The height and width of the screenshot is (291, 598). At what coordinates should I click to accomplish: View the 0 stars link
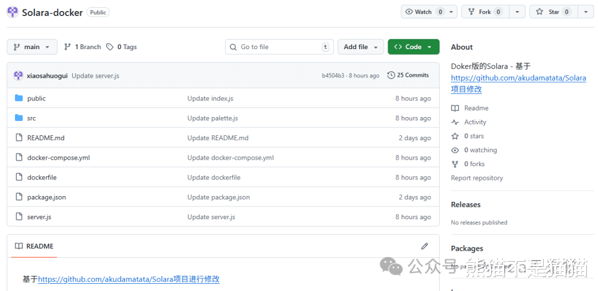[467, 136]
